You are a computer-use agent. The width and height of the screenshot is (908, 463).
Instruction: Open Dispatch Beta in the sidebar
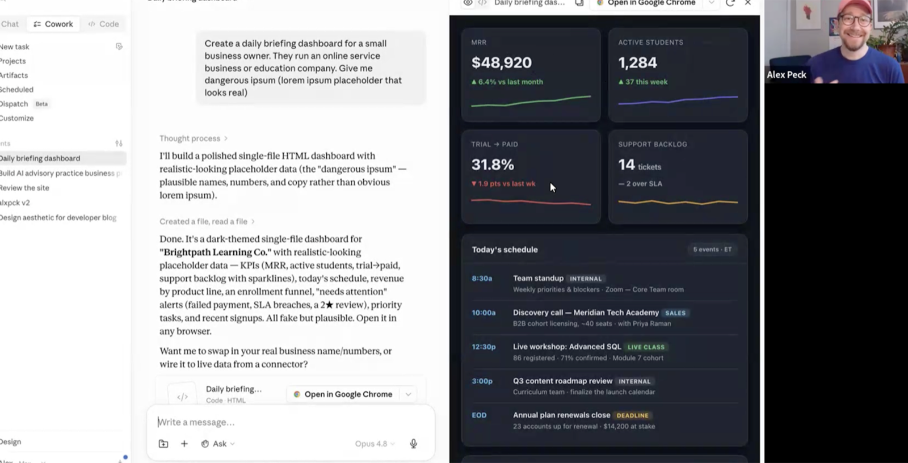[x=24, y=104]
